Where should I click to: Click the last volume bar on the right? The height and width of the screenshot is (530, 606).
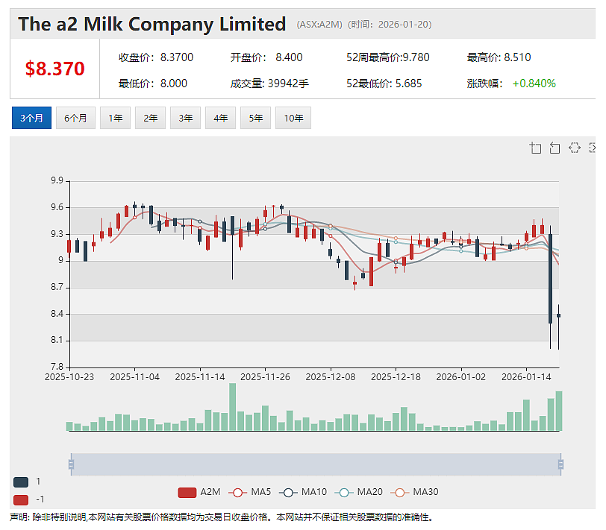[x=559, y=411]
